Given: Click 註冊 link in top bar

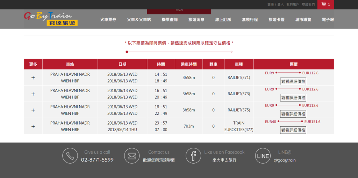Looking at the screenshot, I should 271,4.
